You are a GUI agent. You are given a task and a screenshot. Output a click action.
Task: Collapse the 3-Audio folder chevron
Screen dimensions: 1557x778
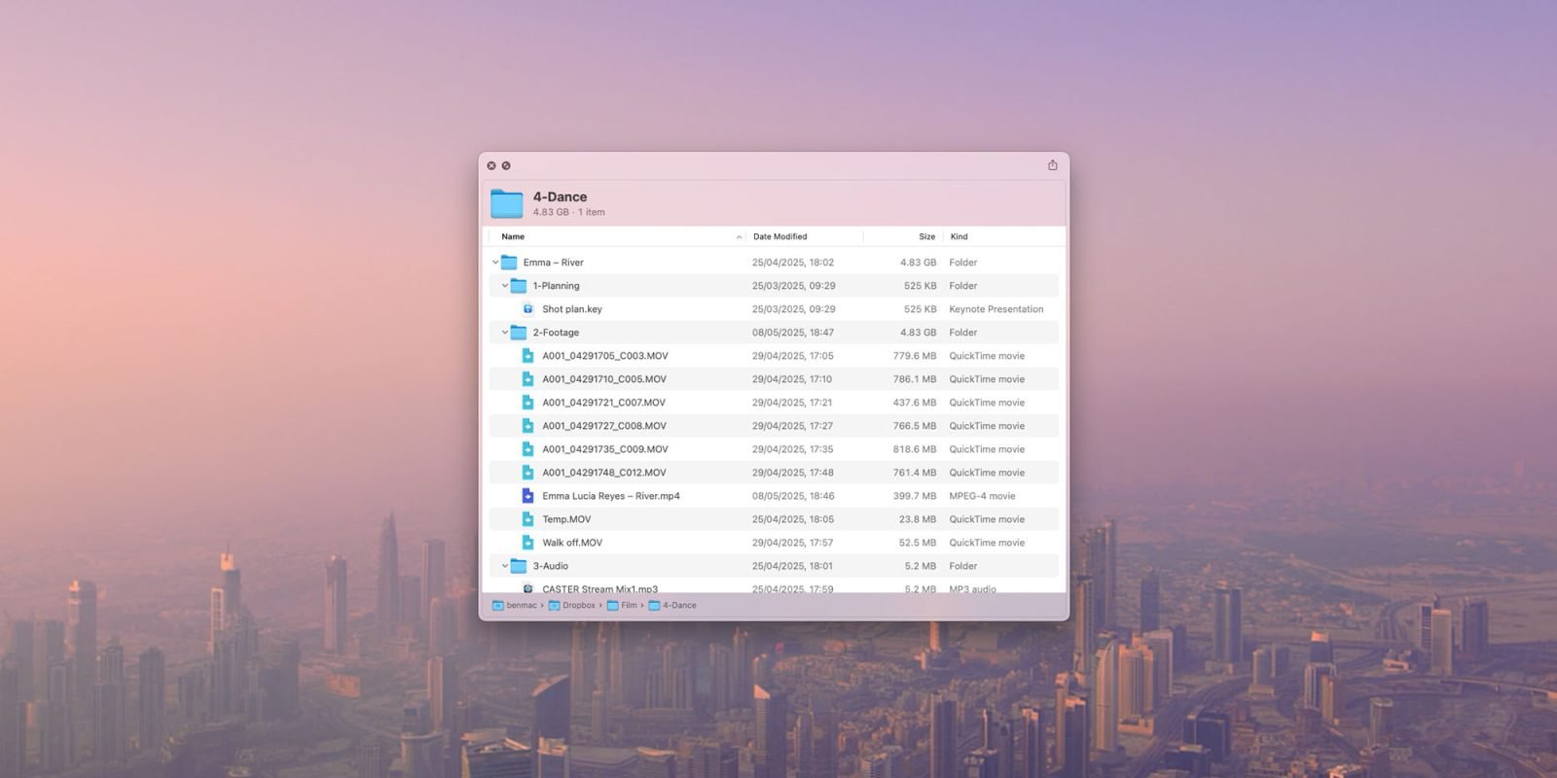[x=505, y=566]
